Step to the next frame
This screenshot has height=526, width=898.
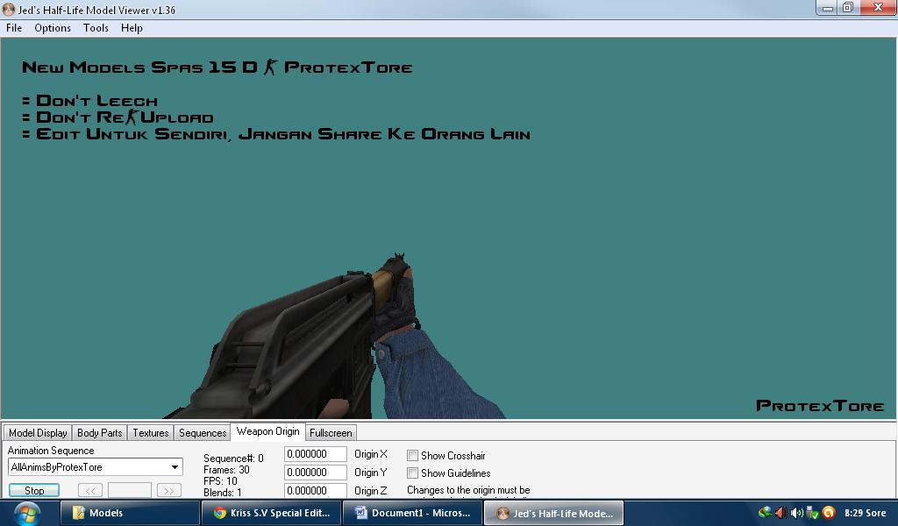(169, 491)
